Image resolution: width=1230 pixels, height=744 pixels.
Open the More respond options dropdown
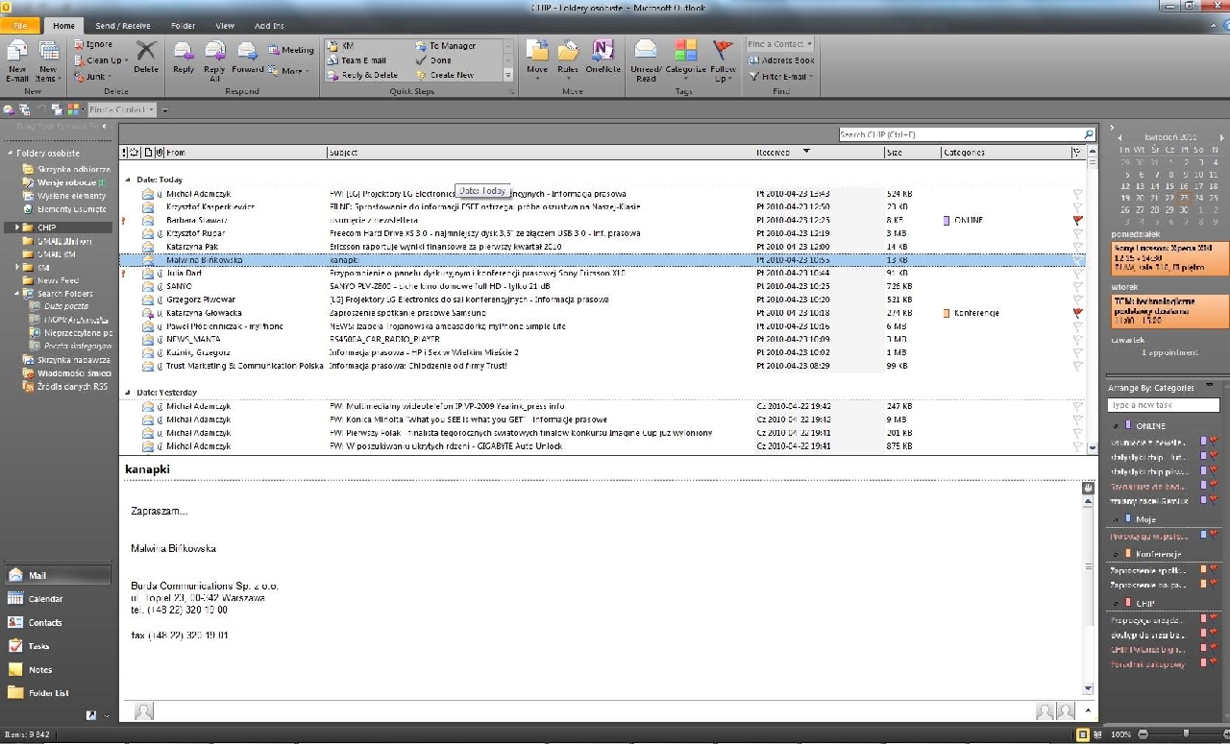pos(288,71)
